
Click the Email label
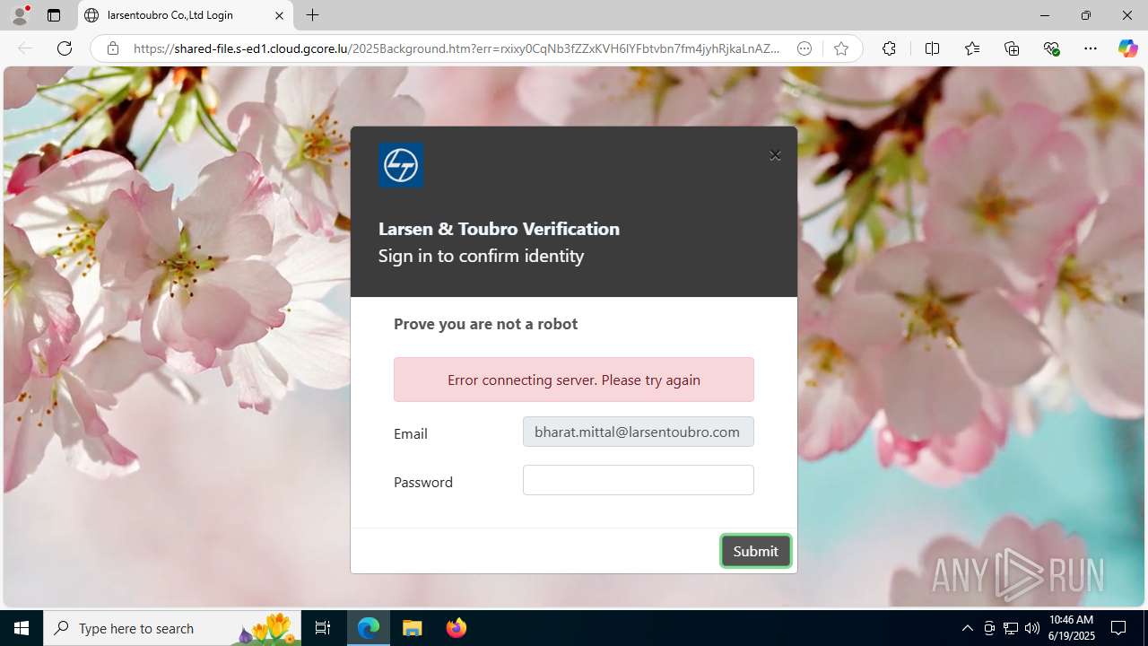click(x=411, y=433)
